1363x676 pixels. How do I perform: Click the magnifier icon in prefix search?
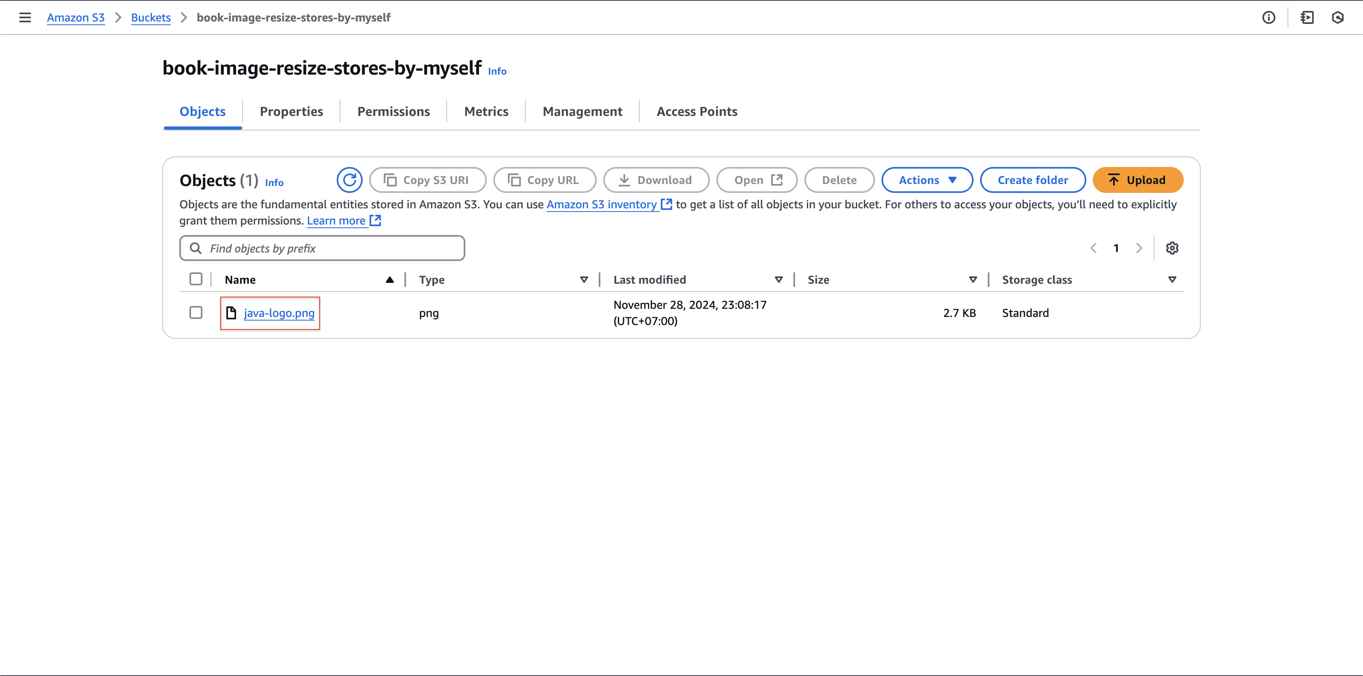coord(195,248)
